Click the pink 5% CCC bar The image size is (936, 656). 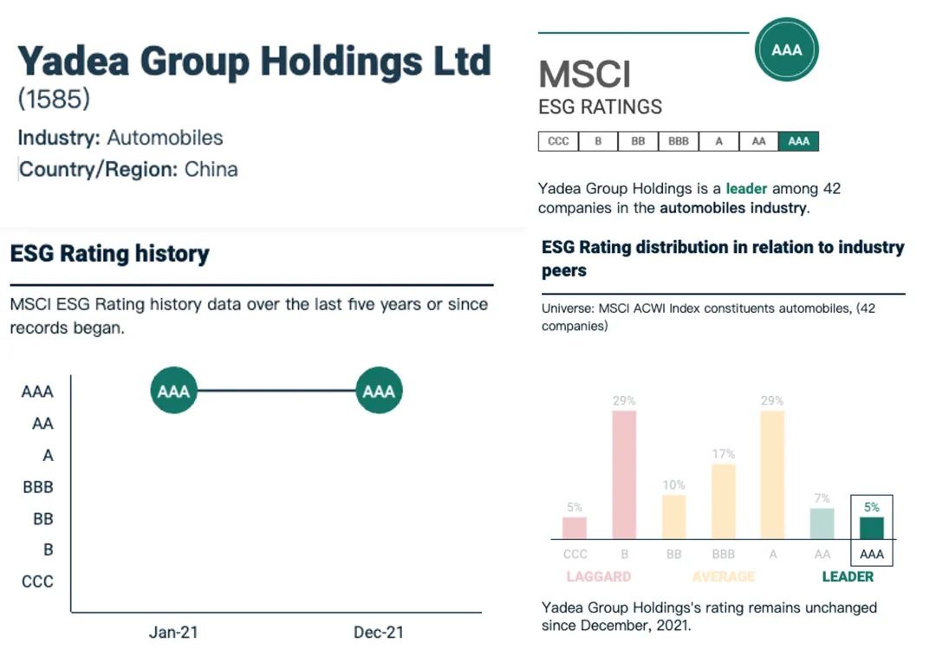pos(575,528)
